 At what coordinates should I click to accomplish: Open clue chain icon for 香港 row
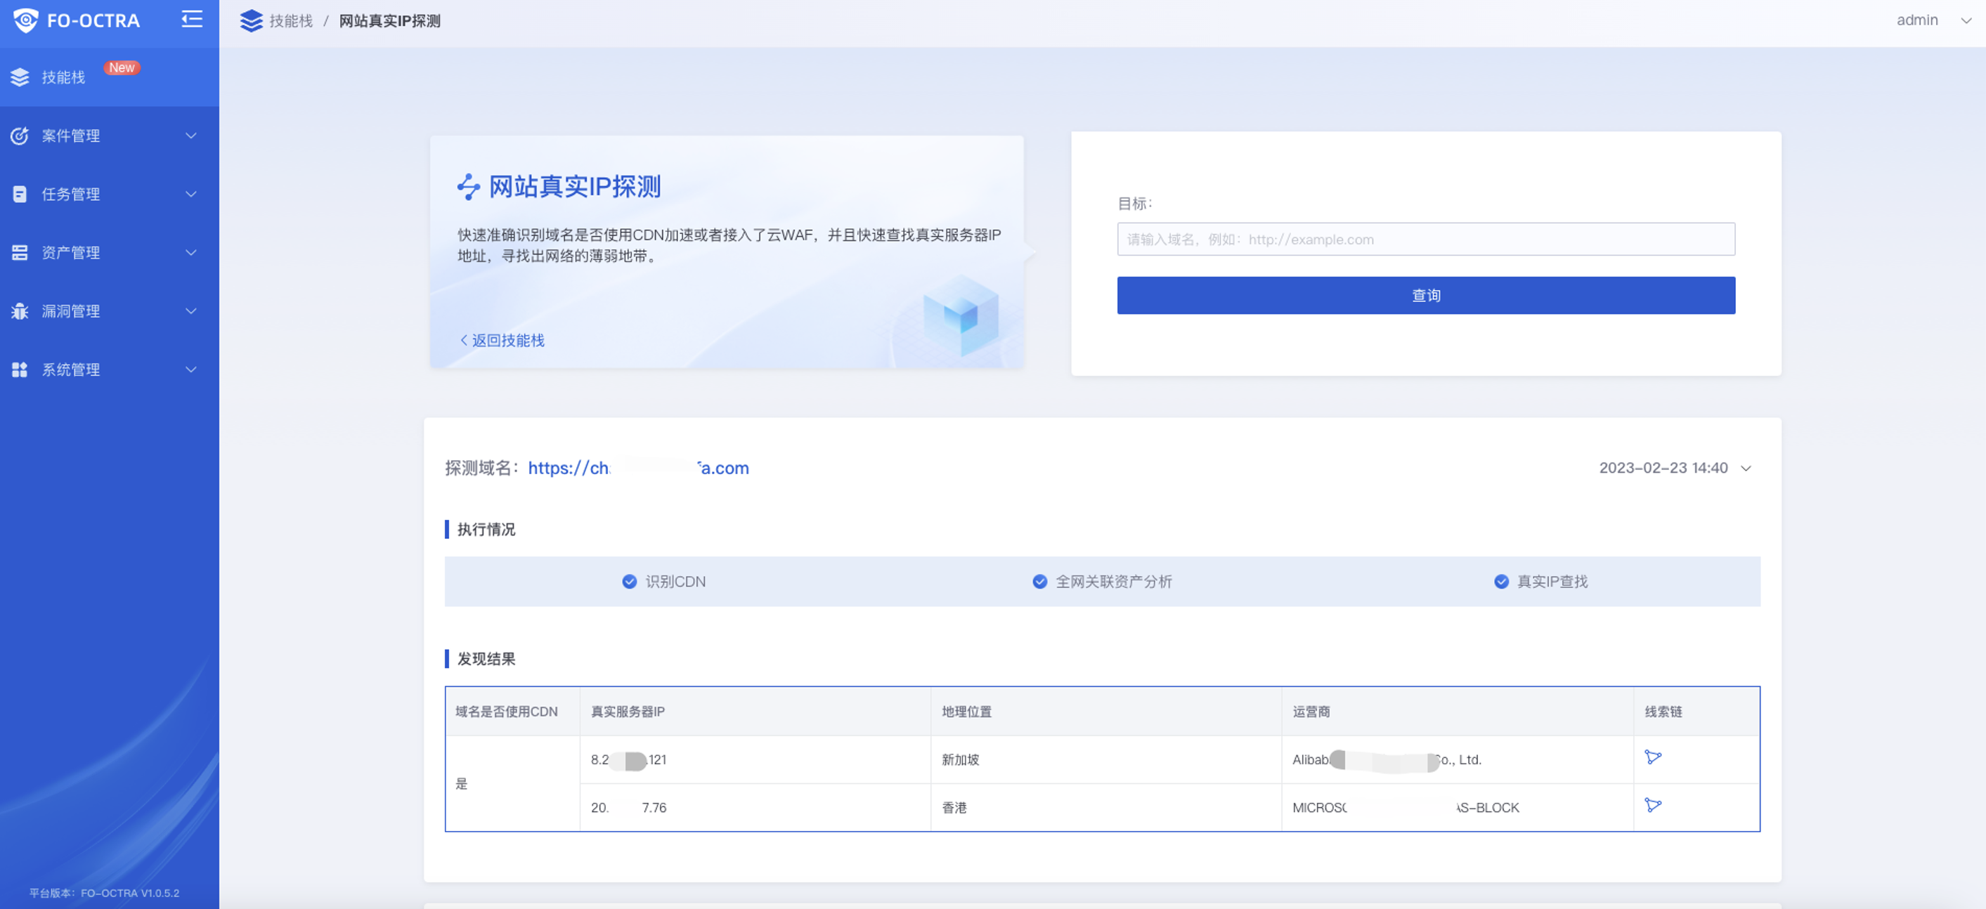[1653, 806]
